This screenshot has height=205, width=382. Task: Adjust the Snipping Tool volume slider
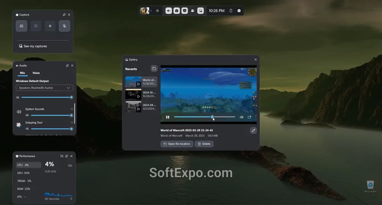(x=51, y=129)
